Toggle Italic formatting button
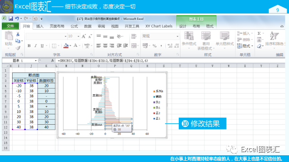This screenshot has width=289, height=162. tap(36, 46)
